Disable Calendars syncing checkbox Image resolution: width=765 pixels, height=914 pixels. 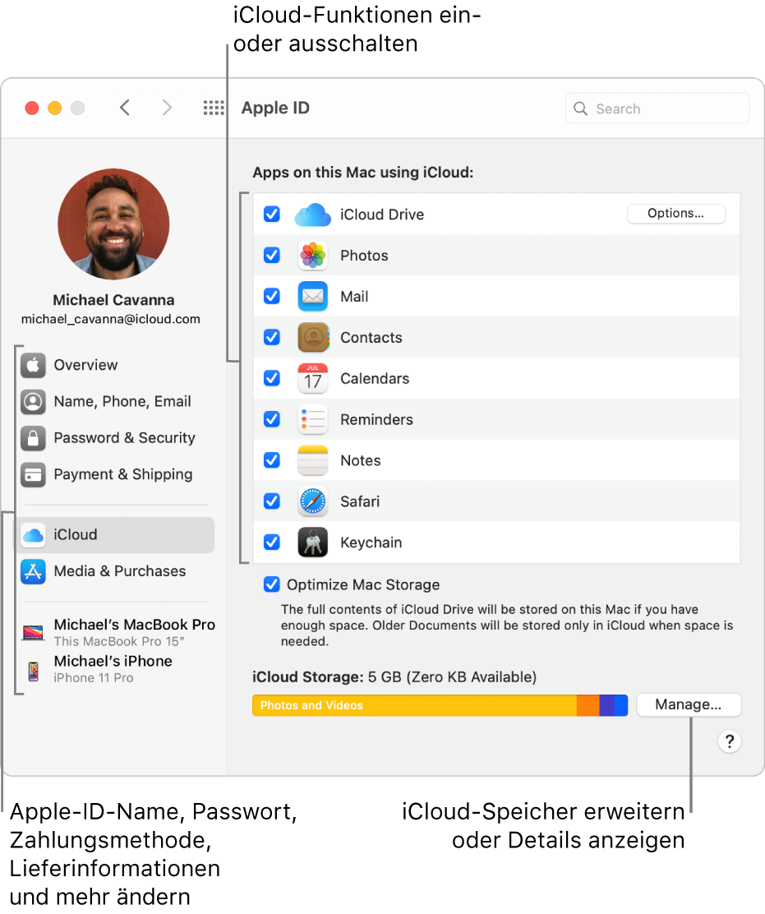271,378
